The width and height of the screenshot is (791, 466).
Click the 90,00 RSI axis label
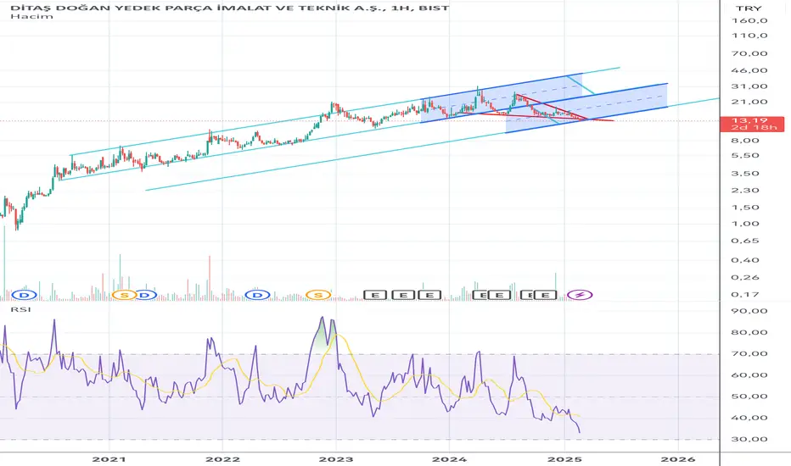click(749, 311)
